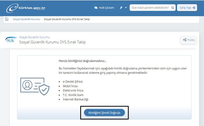This screenshot has height=126, width=204.
Task: Select the İnternet Bankacılığı list item
Action: point(76,99)
